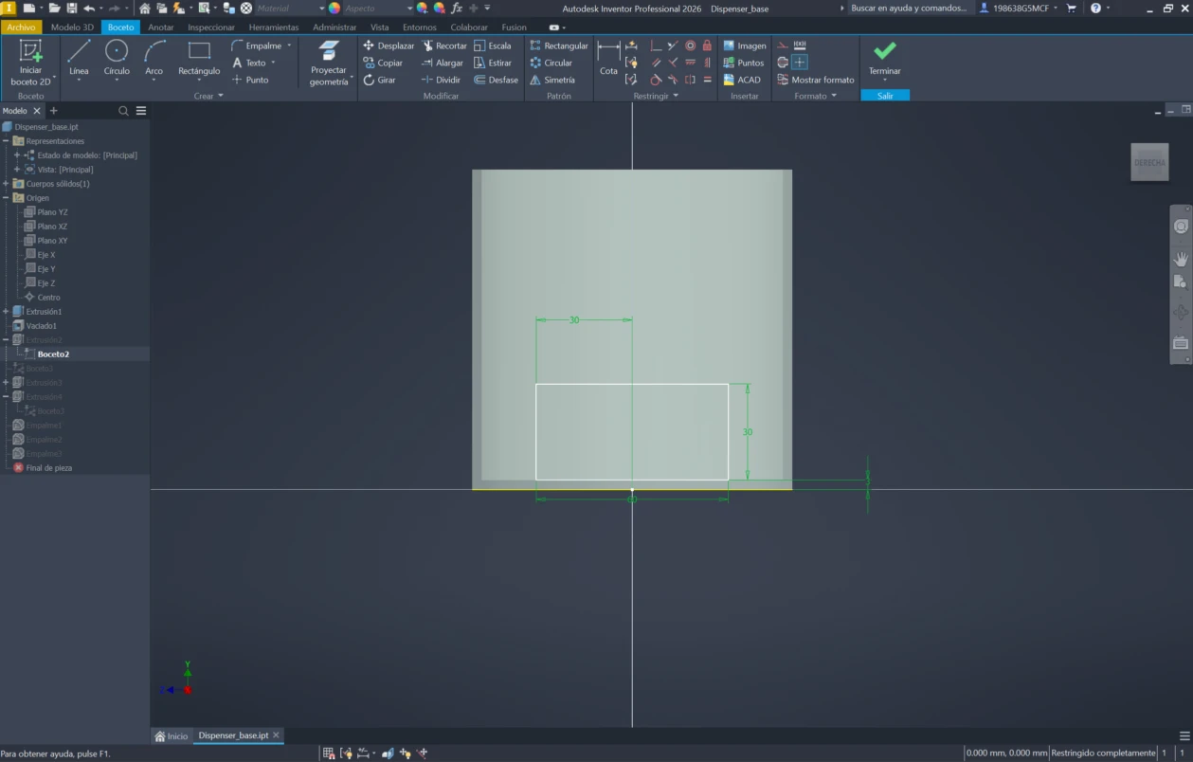Add a dimension with Cota

click(x=608, y=58)
